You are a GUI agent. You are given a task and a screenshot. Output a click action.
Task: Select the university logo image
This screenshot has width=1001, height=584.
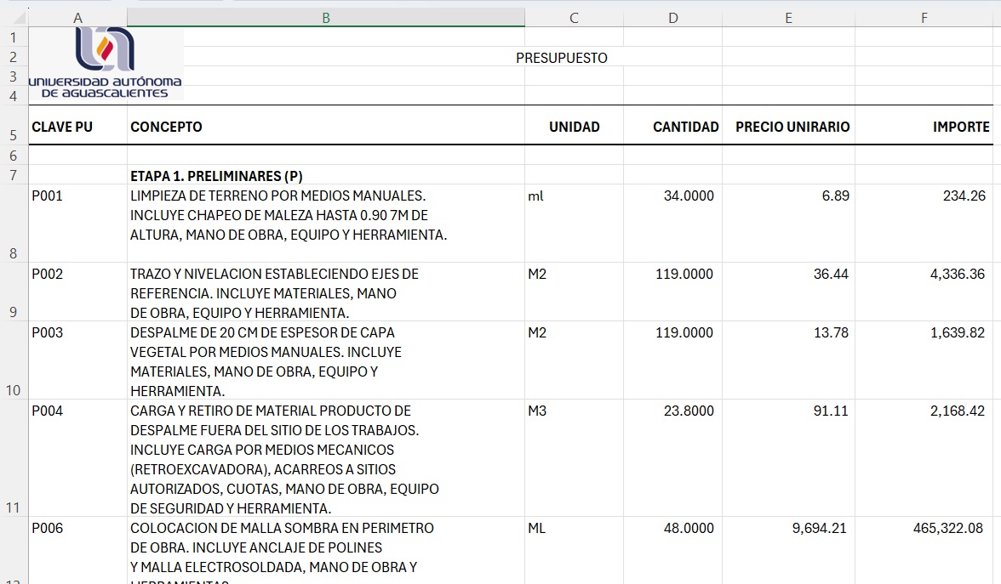coord(105,63)
